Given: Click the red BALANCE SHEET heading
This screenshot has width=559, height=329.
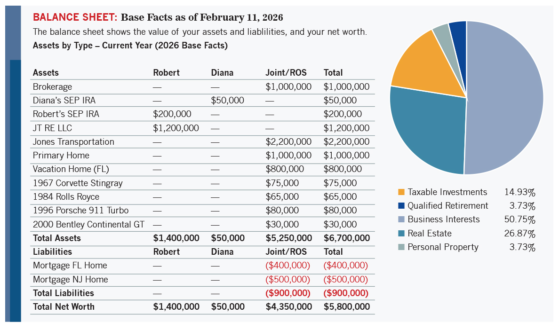Looking at the screenshot, I should (74, 18).
